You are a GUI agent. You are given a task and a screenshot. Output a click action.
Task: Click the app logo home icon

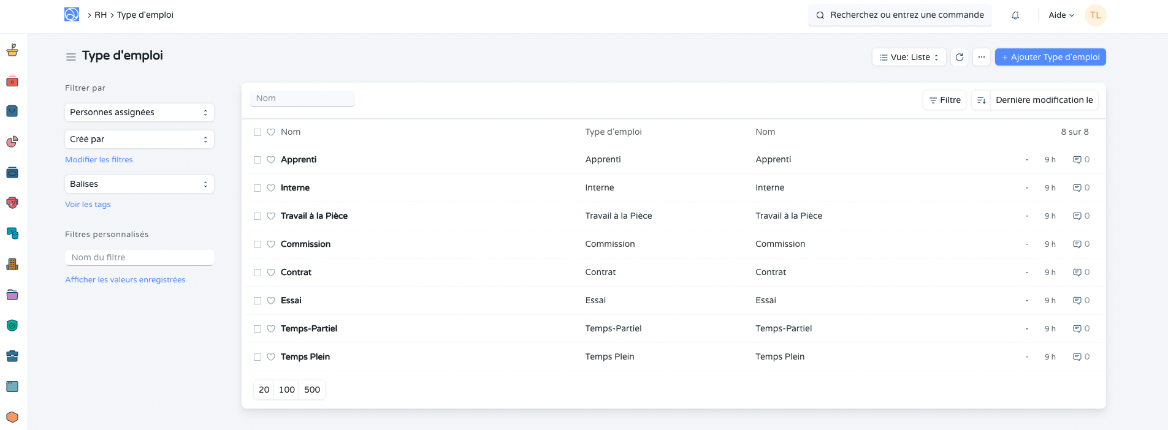(x=72, y=15)
